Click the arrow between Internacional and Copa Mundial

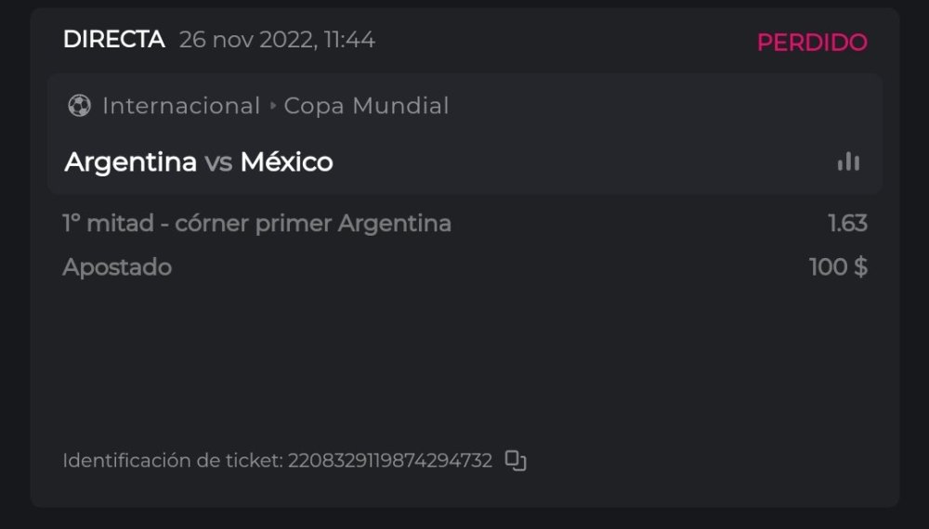pyautogui.click(x=273, y=106)
